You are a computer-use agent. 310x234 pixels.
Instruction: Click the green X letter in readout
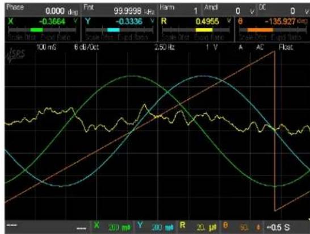pos(11,21)
